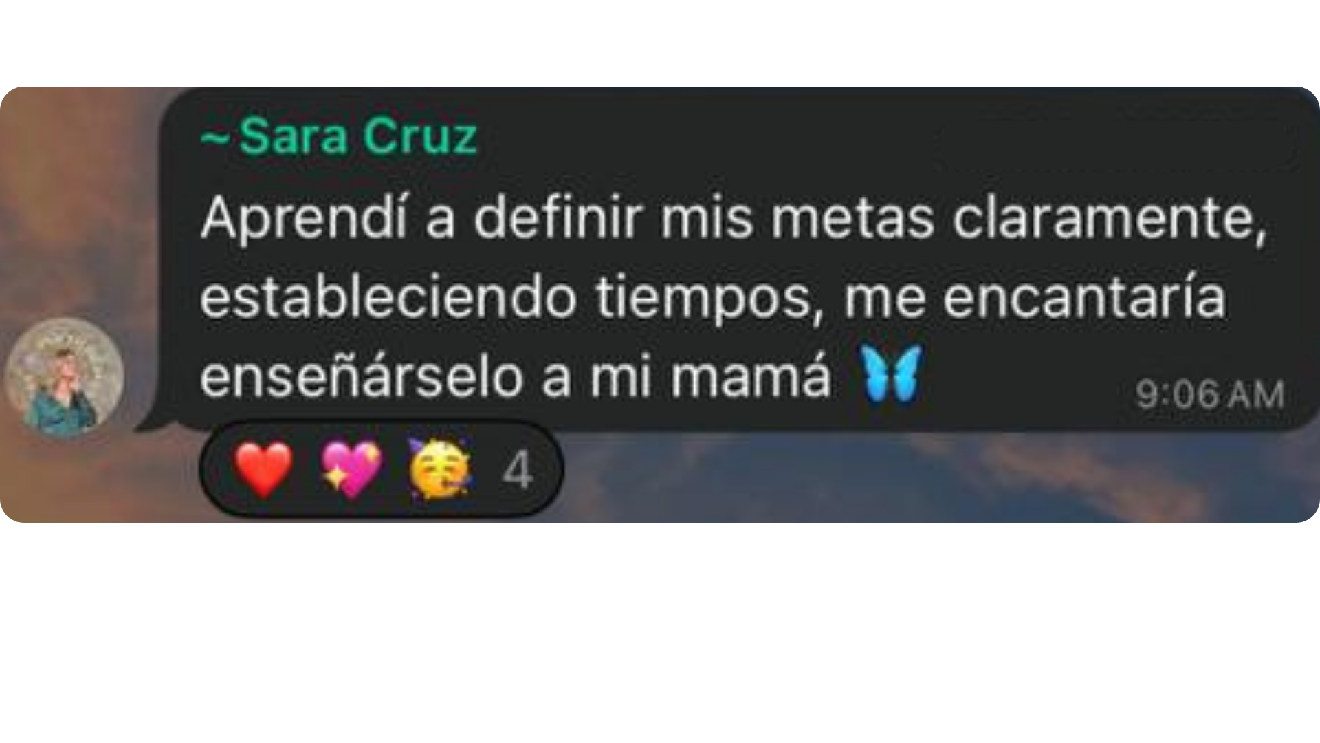Screen dimensions: 1320x743
Task: Click the word "estableciendo" in the message
Action: point(388,299)
